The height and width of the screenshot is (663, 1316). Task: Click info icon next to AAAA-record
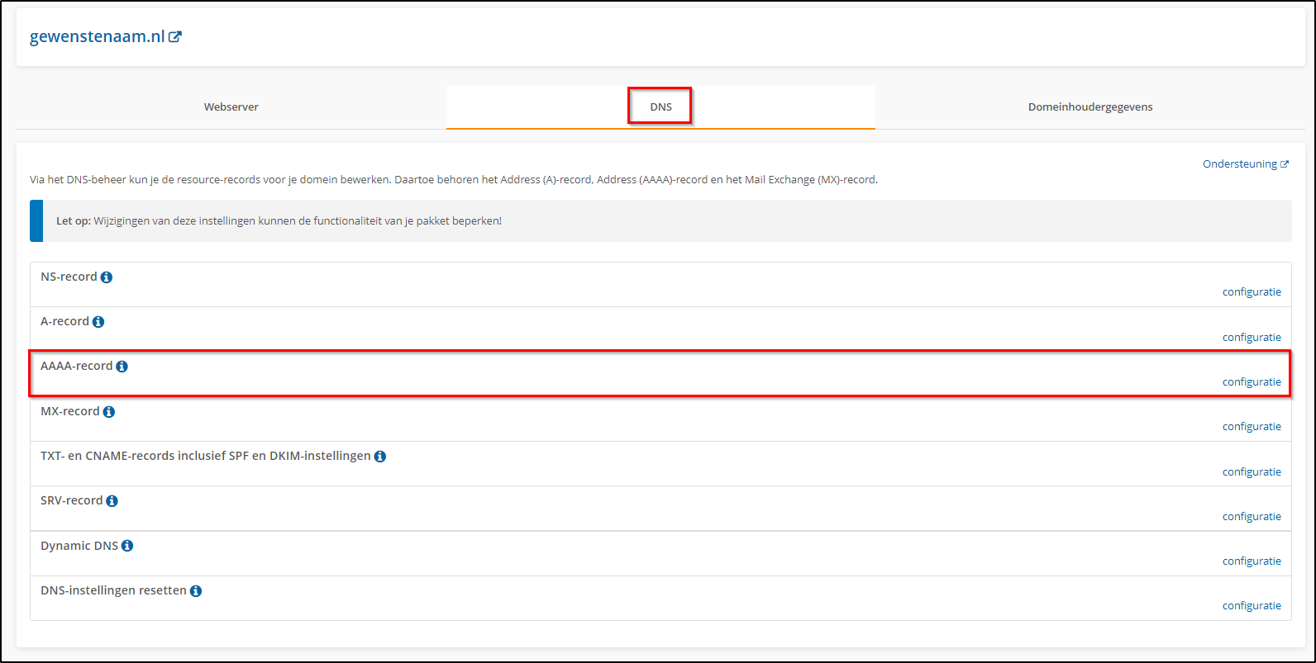click(x=122, y=367)
